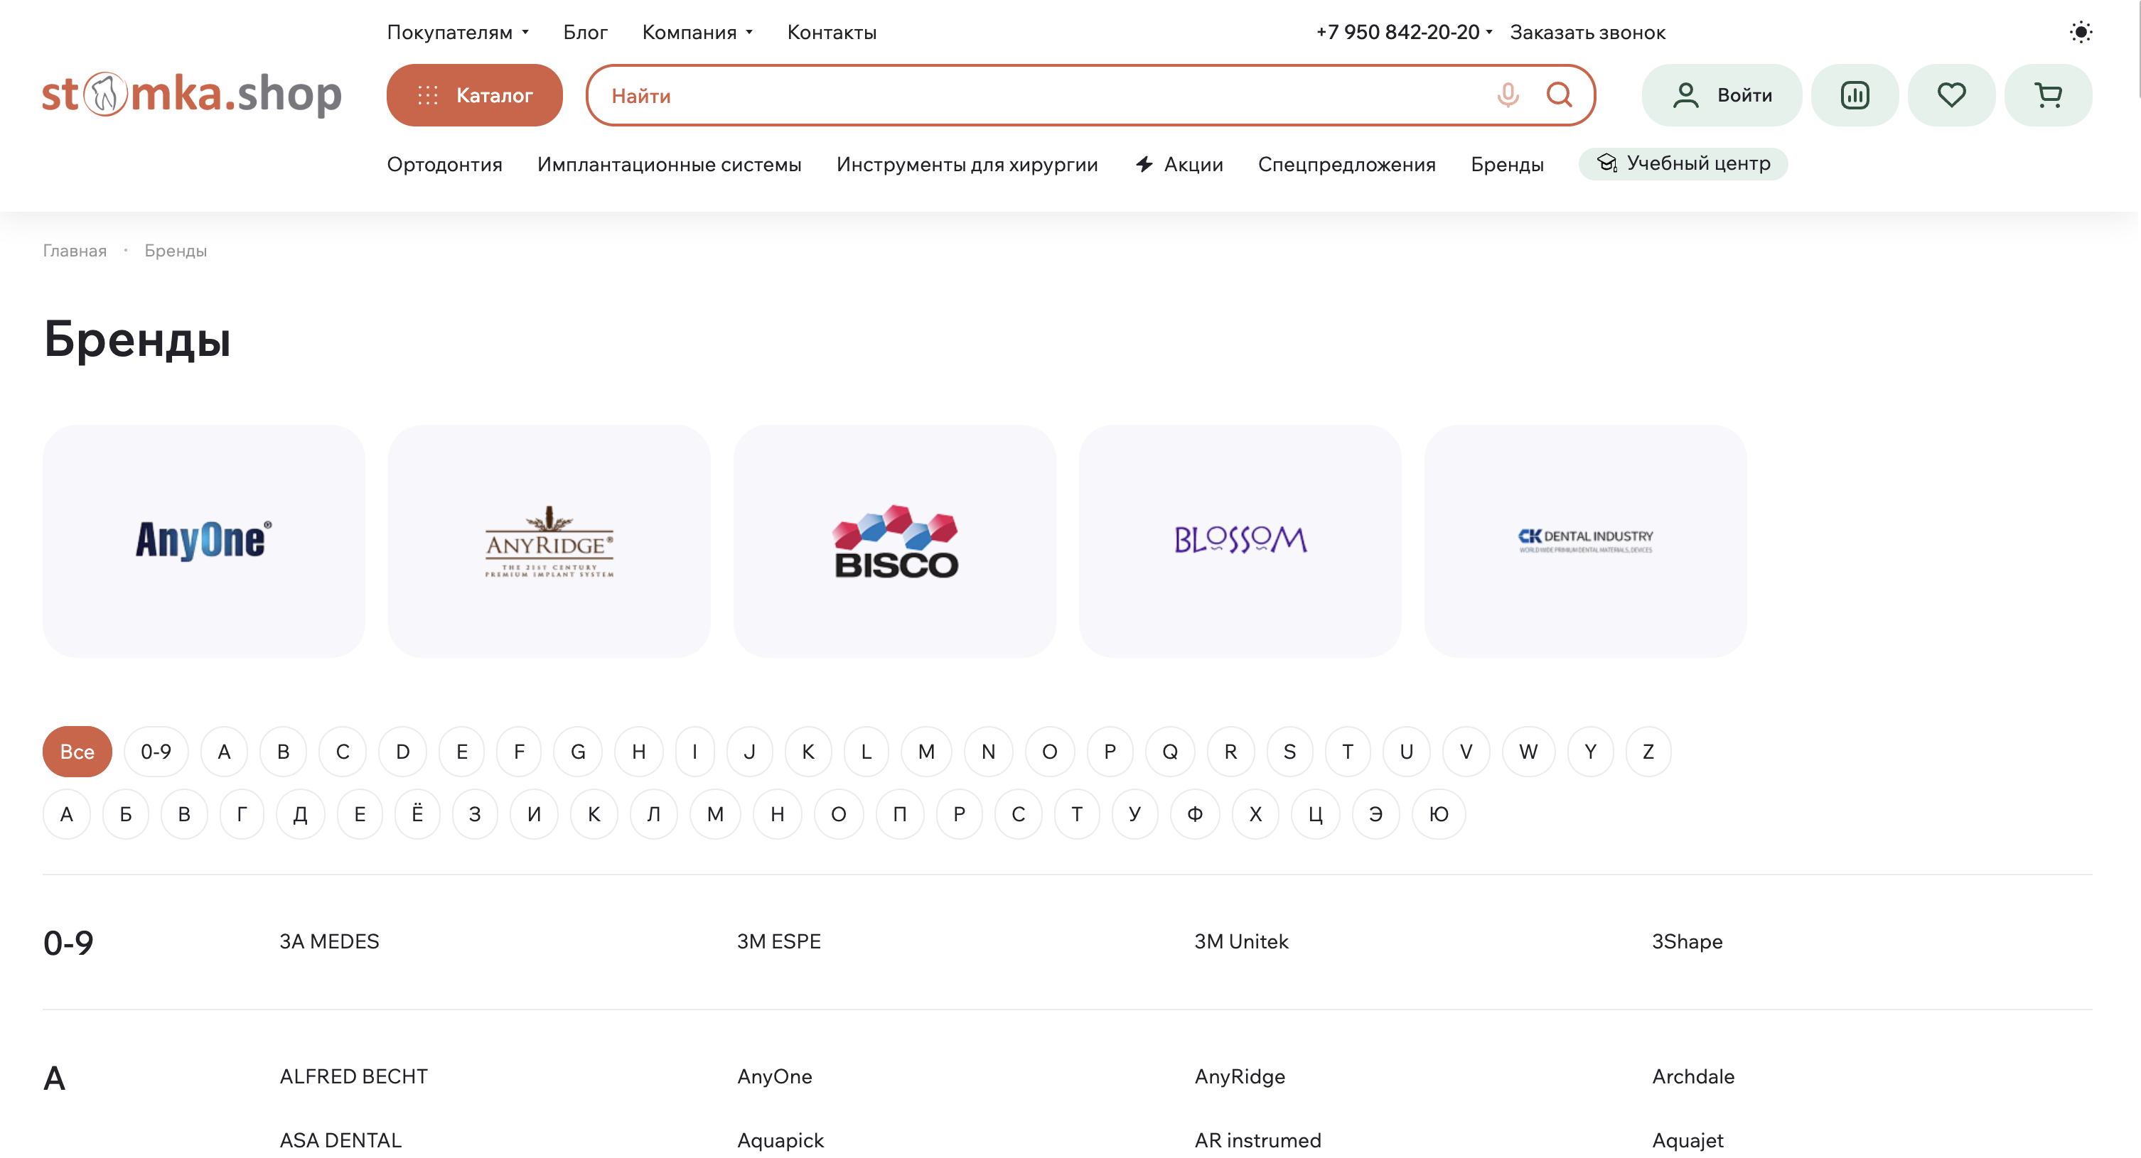
Task: Filter brands by letter G
Action: click(579, 751)
